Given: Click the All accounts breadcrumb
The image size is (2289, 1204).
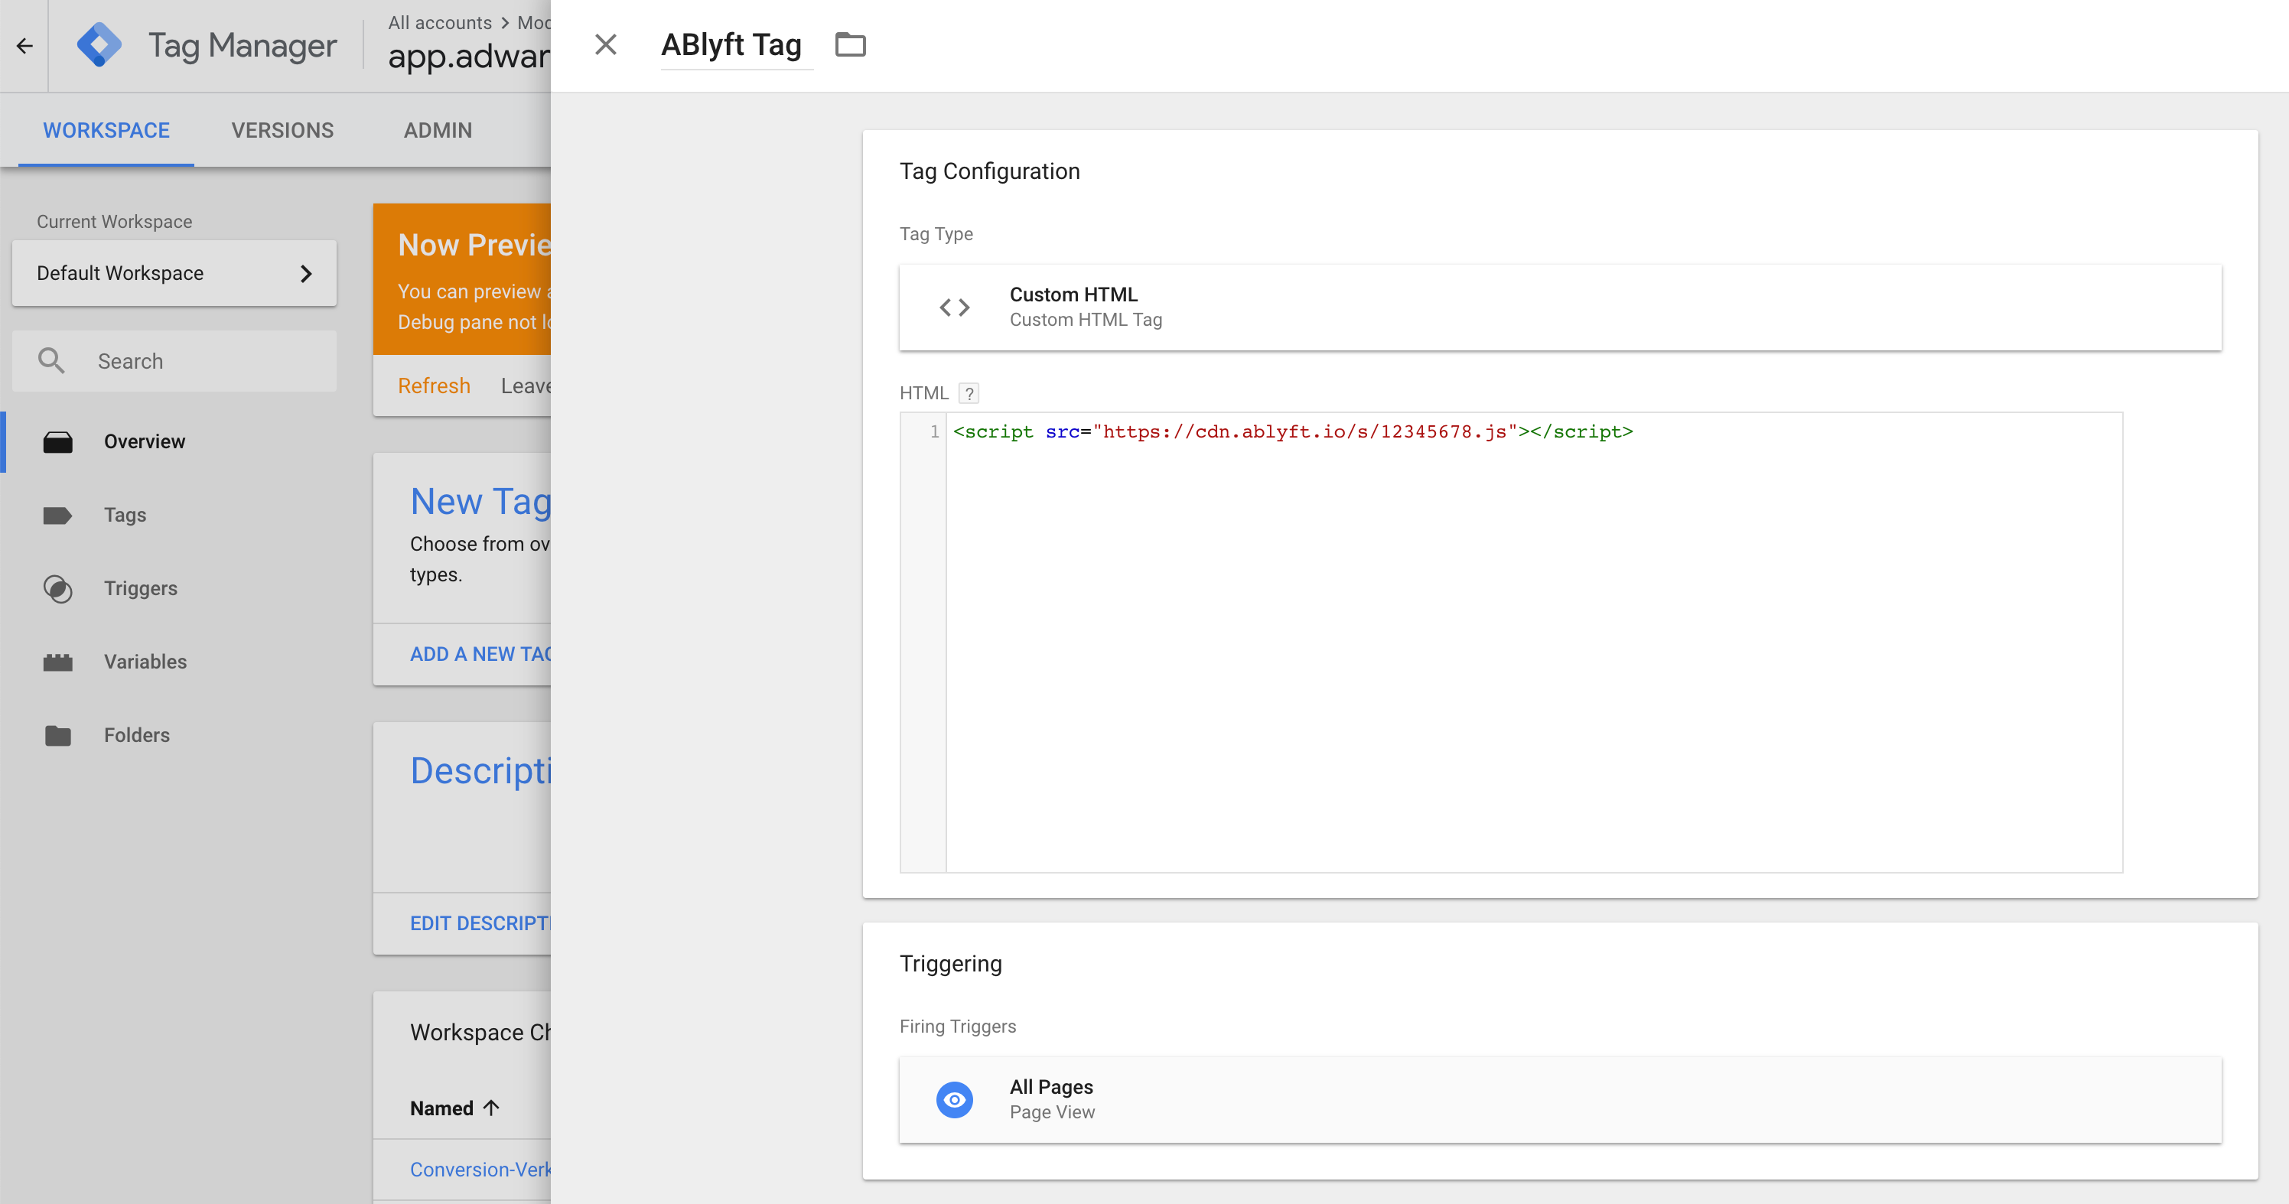Looking at the screenshot, I should 439,22.
